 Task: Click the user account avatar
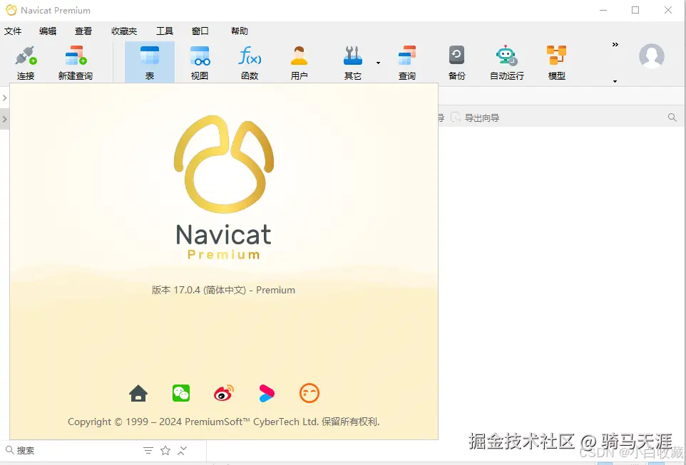point(652,56)
